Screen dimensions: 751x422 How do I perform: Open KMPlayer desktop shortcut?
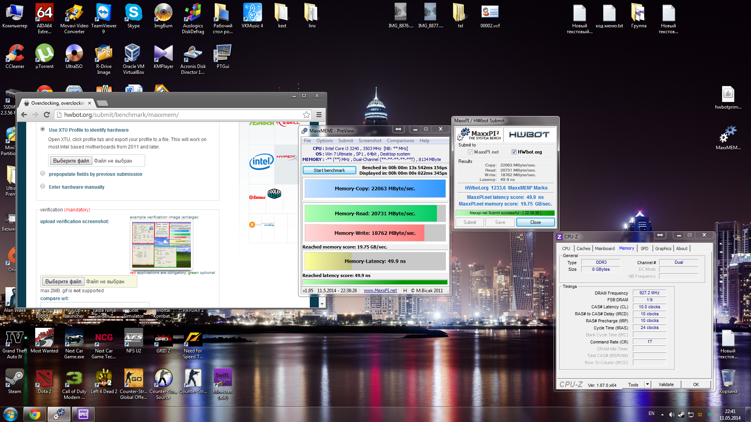pos(163,56)
